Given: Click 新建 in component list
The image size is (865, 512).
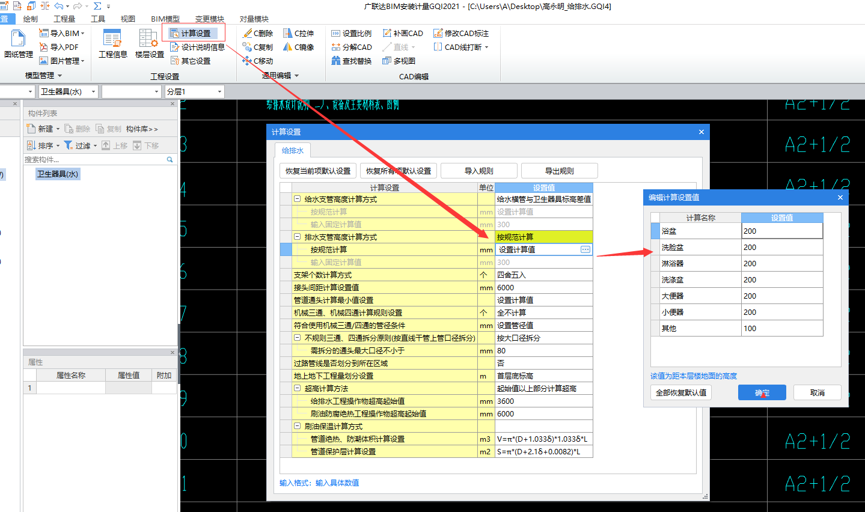Looking at the screenshot, I should point(43,129).
